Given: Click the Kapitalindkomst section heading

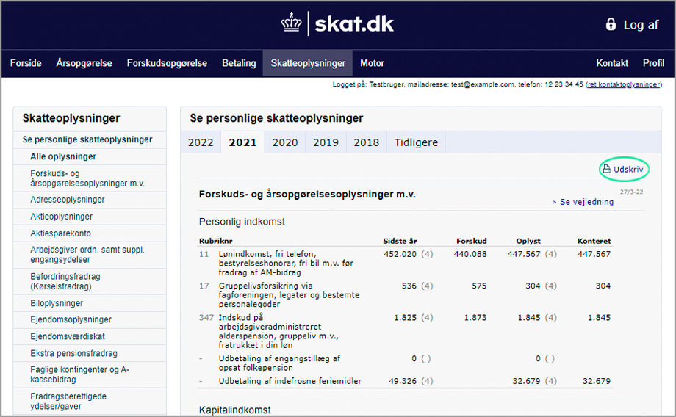Looking at the screenshot, I should click(235, 410).
